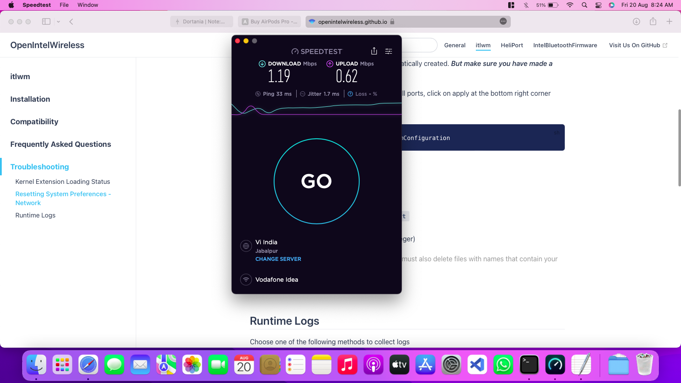Open the sidebar chevron dropdown in Safari toolbar
Viewport: 681px width, 383px height.
pyautogui.click(x=57, y=21)
